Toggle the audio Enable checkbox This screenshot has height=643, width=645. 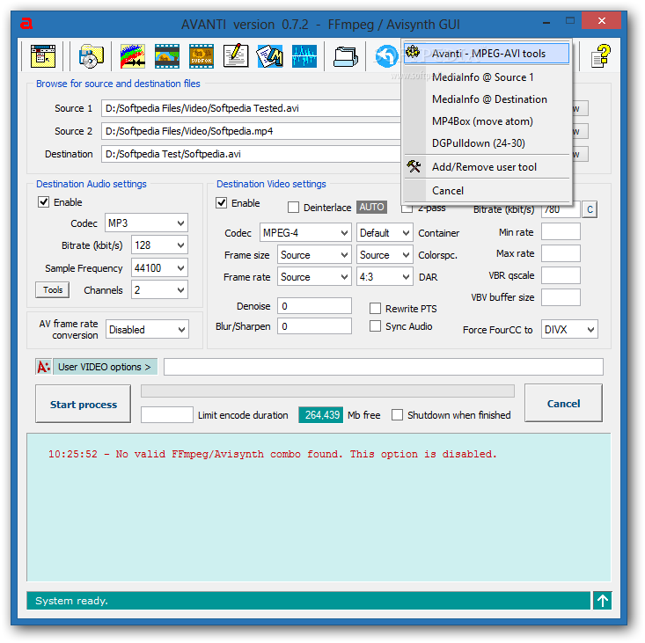pos(43,201)
